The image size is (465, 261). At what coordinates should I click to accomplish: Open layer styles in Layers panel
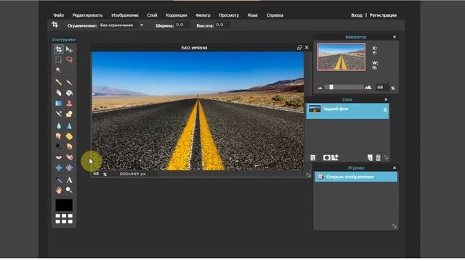coord(335,158)
